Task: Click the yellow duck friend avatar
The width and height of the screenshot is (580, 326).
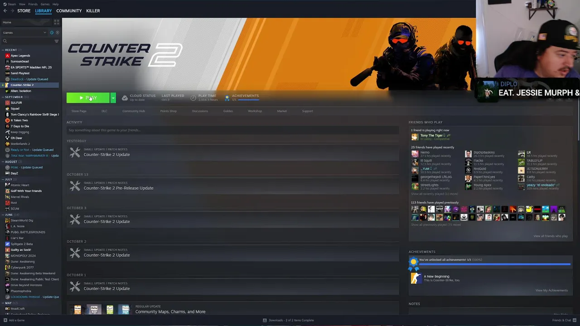Action: 529,209
